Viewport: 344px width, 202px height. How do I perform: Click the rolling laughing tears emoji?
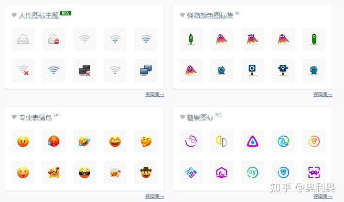[x=85, y=141]
